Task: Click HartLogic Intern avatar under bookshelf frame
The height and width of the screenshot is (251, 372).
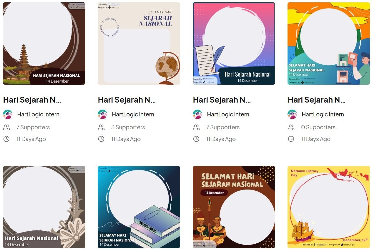Action: coord(292,114)
